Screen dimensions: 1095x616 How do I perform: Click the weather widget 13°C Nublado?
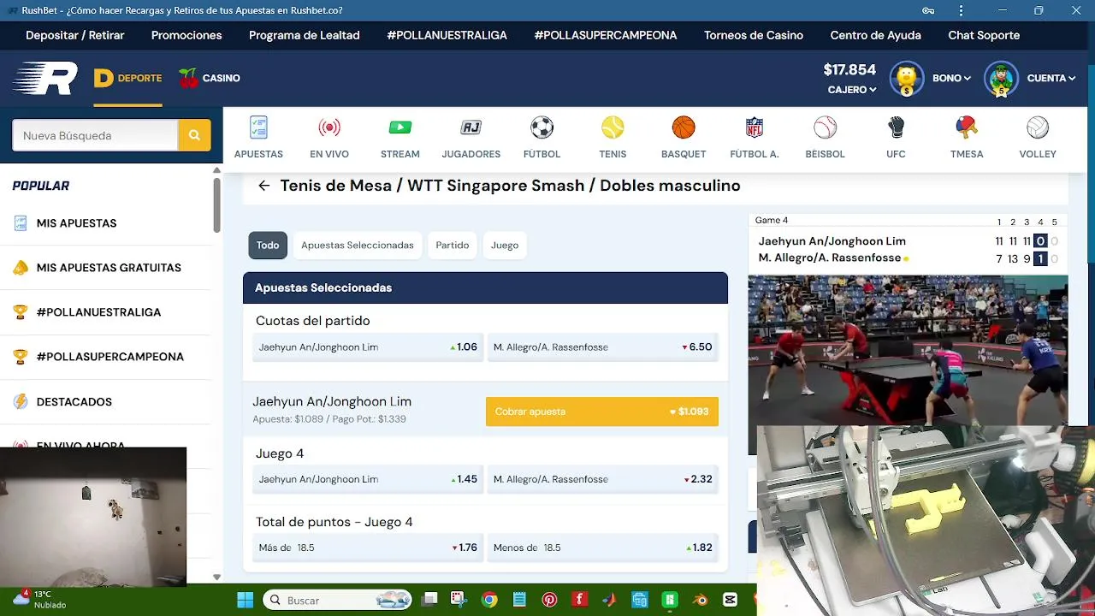tap(38, 599)
